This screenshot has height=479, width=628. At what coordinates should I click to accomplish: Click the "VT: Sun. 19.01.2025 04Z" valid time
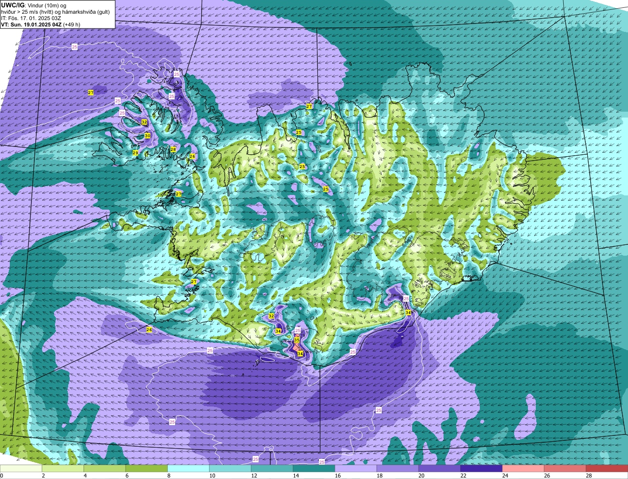pos(31,24)
